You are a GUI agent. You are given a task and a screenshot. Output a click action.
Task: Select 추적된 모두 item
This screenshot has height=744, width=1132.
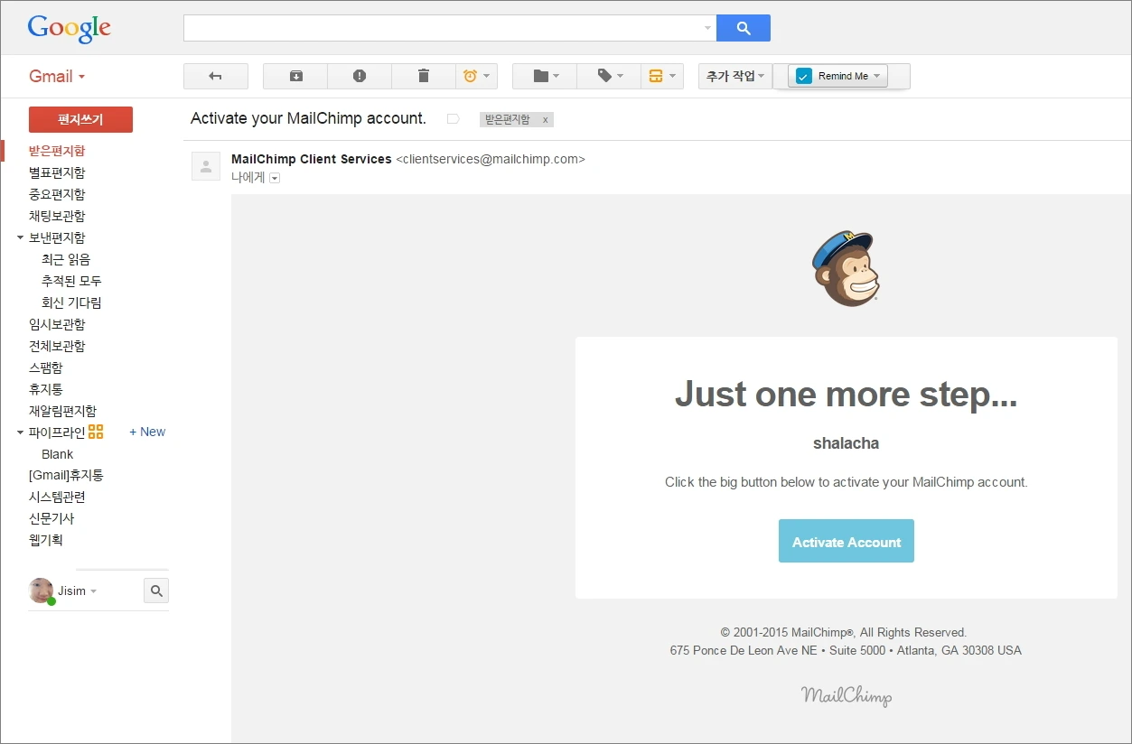tap(71, 281)
